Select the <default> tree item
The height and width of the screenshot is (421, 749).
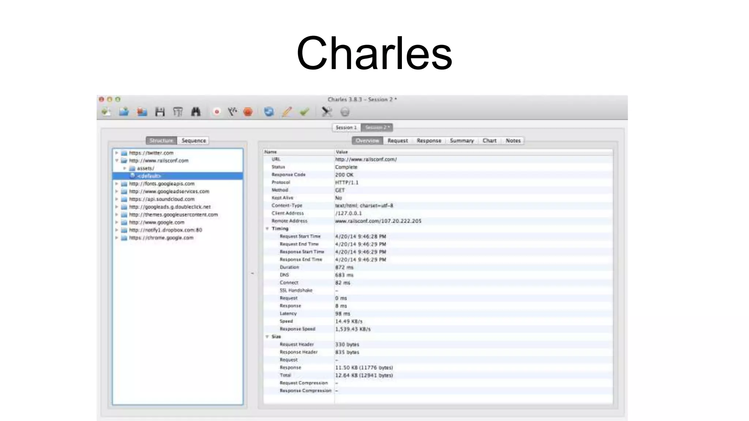pyautogui.click(x=178, y=176)
